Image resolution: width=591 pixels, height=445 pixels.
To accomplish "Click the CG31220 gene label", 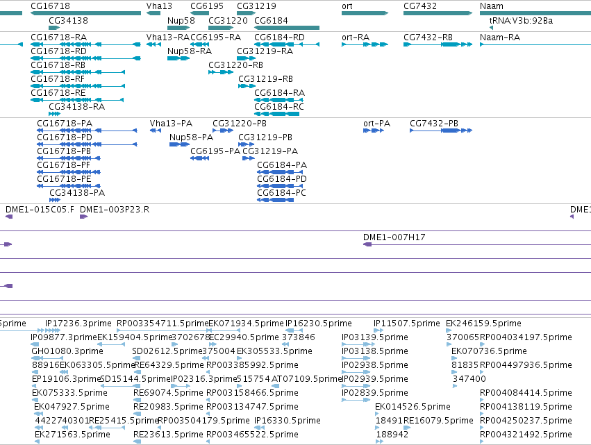I will [x=228, y=20].
